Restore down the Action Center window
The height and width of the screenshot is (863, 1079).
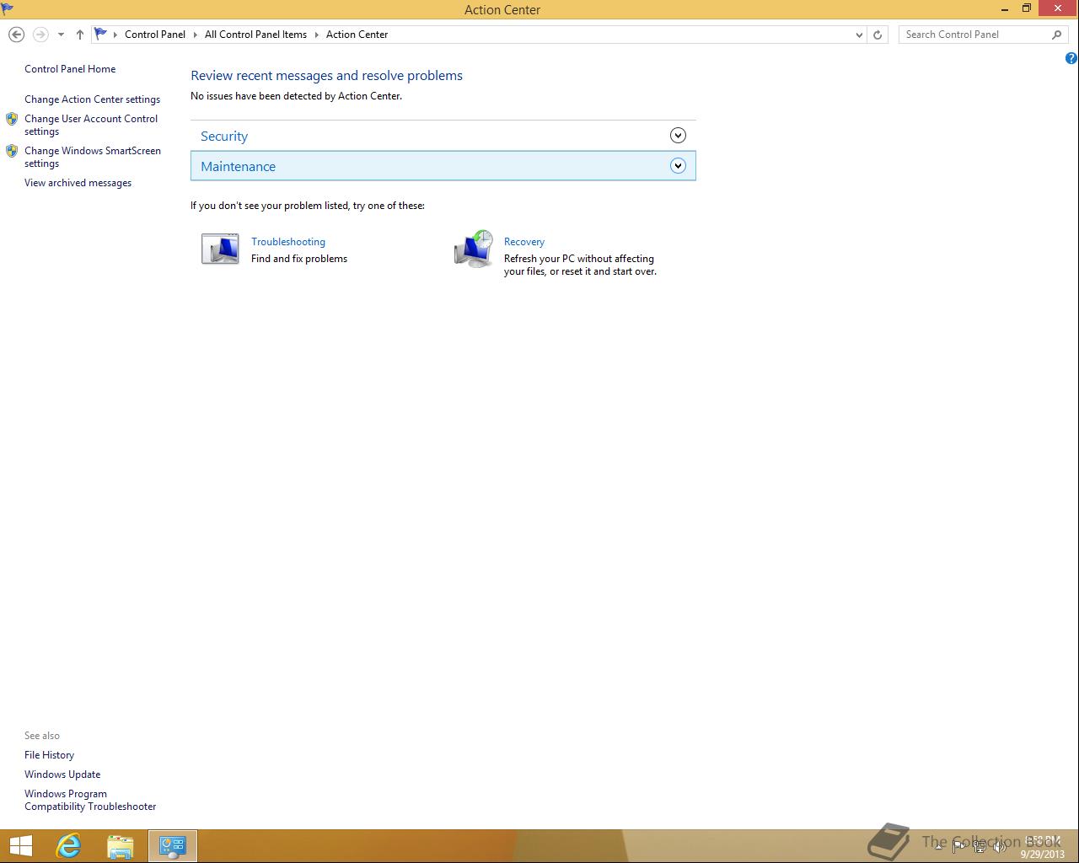point(1027,9)
